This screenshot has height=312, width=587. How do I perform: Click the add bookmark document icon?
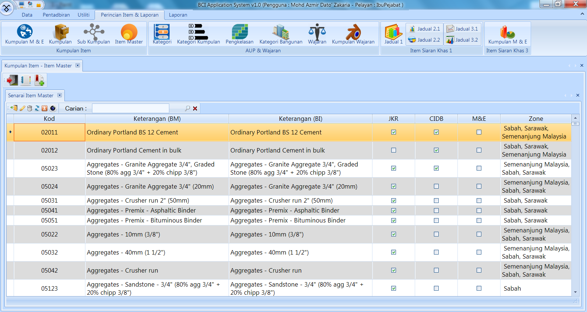(39, 80)
